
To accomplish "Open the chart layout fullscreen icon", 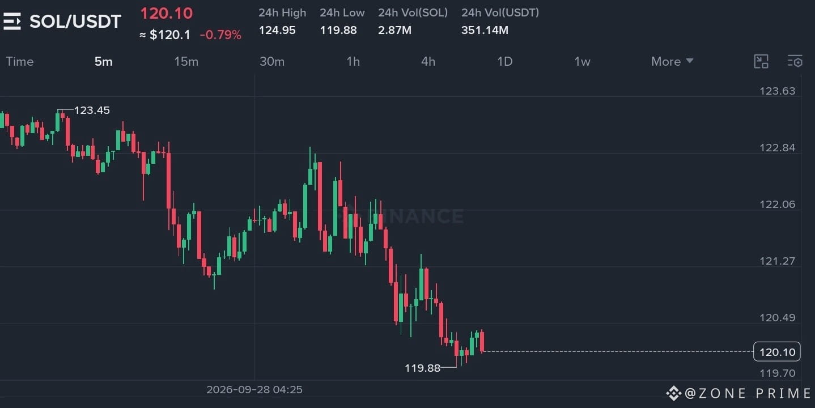I will click(x=761, y=62).
